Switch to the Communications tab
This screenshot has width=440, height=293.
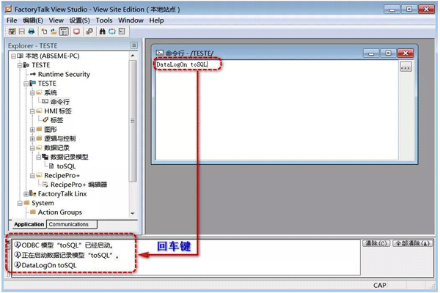click(69, 224)
